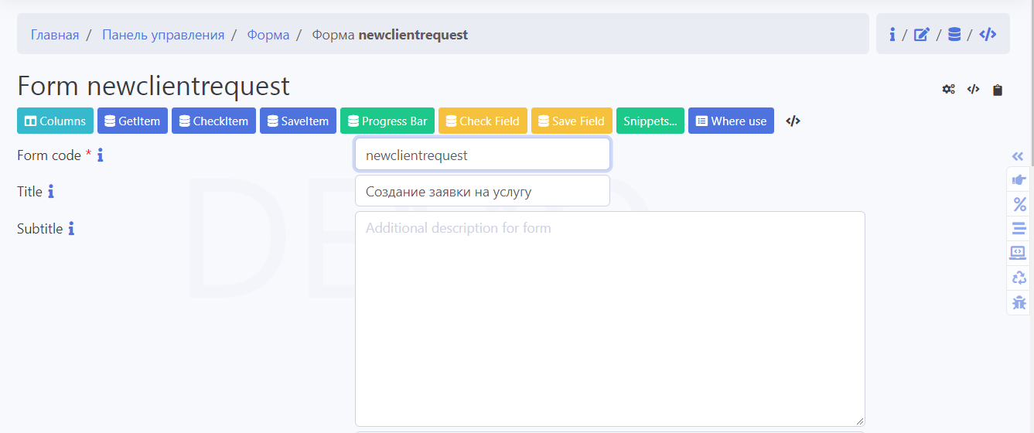Select the percent icon in right sidebar
Image resolution: width=1034 pixels, height=433 pixels.
(x=1019, y=204)
